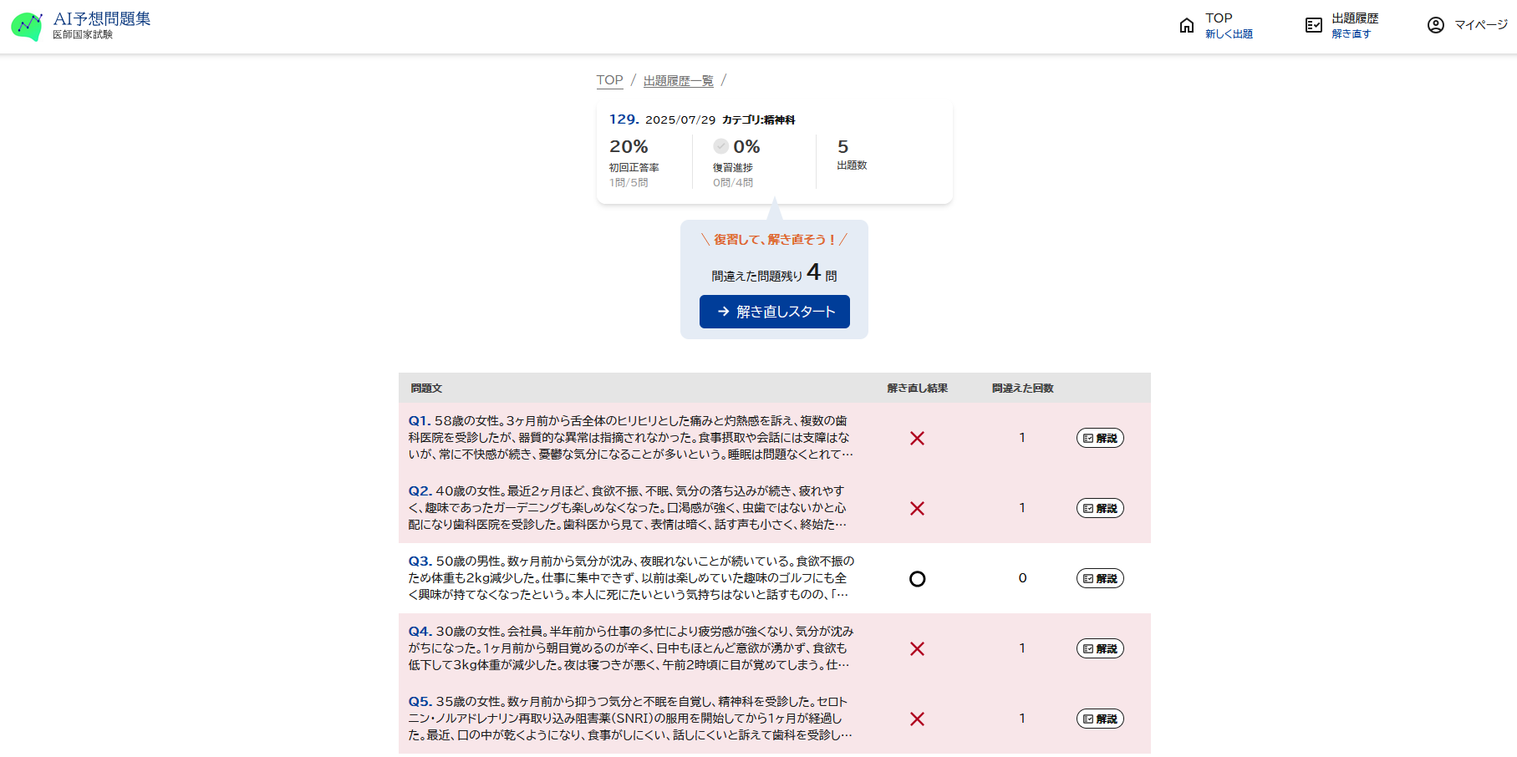Click the 間違えた問題残り 4 問 text
Viewport: 1517px width, 757px height.
(x=774, y=272)
